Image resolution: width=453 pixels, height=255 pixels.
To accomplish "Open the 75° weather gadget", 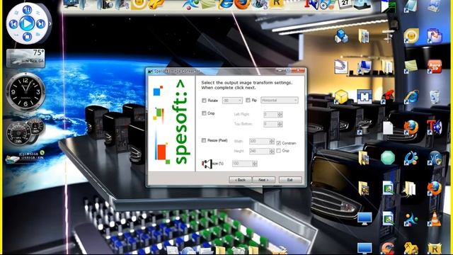I will click(x=25, y=58).
